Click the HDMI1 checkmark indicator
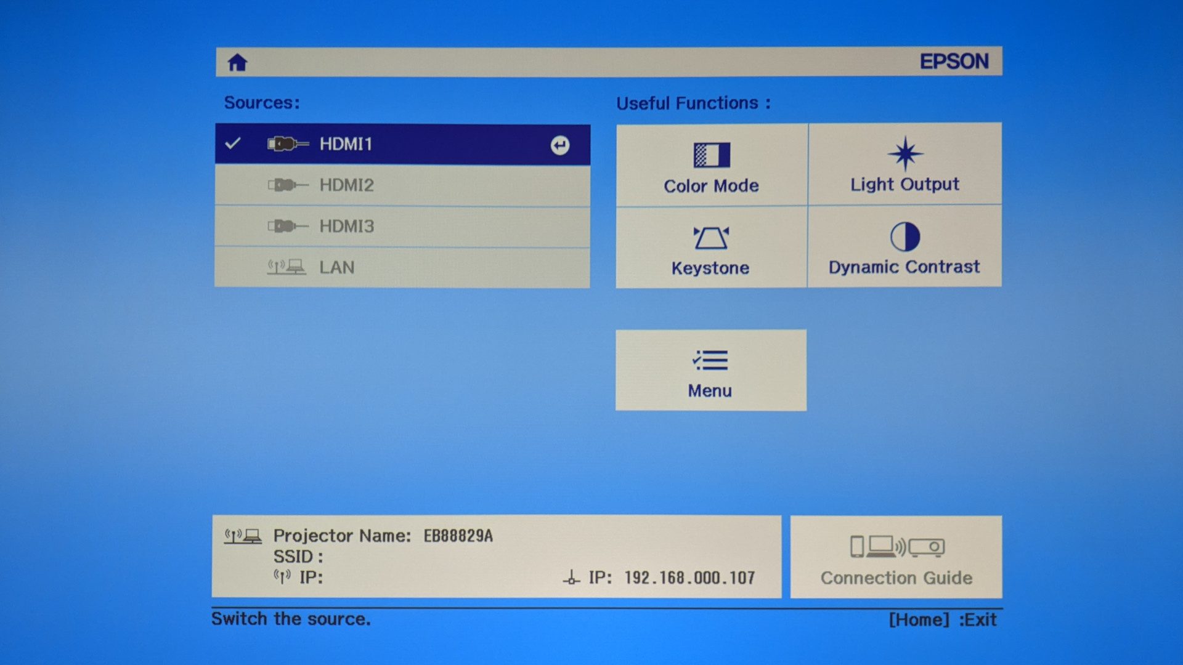1183x665 pixels. [x=233, y=143]
